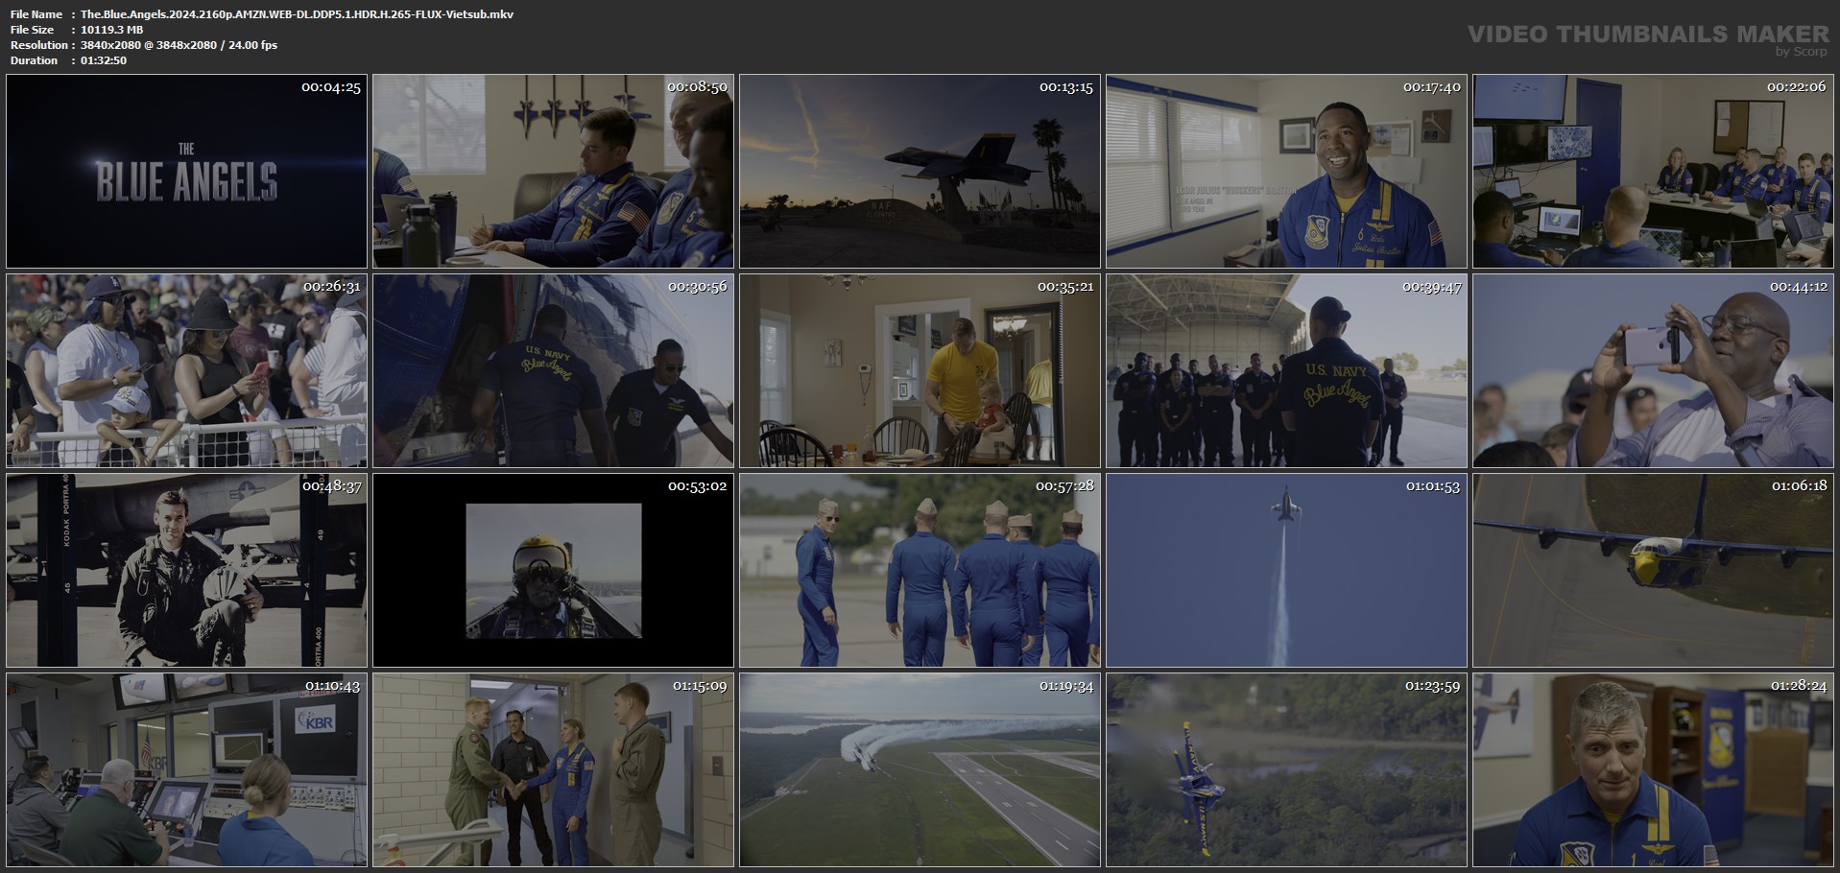The width and height of the screenshot is (1840, 873).
Task: Click the 00:04:25 timestamp label
Action: (x=331, y=87)
